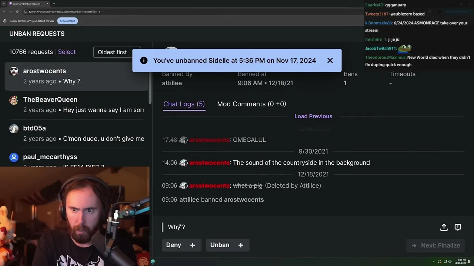Click the browser forward arrow
This screenshot has width=474, height=266.
pos(10,11)
